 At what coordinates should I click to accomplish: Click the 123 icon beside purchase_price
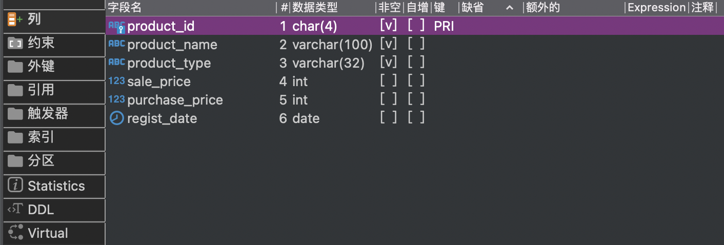click(x=117, y=100)
